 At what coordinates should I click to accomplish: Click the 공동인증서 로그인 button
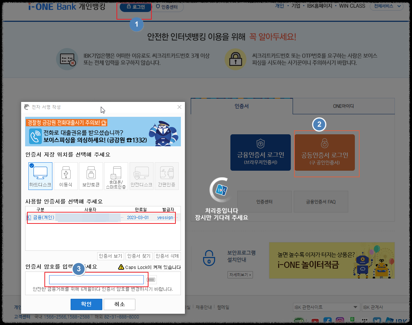325,152
